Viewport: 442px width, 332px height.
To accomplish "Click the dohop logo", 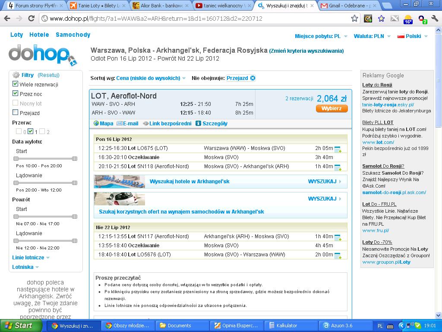I will tap(43, 55).
